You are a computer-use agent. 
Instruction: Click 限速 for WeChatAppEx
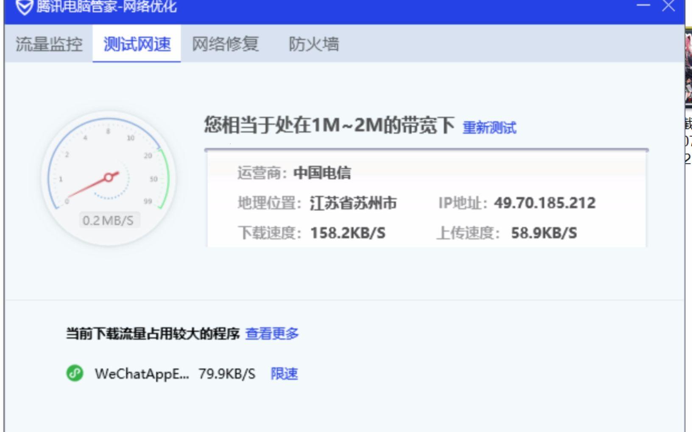pos(284,374)
